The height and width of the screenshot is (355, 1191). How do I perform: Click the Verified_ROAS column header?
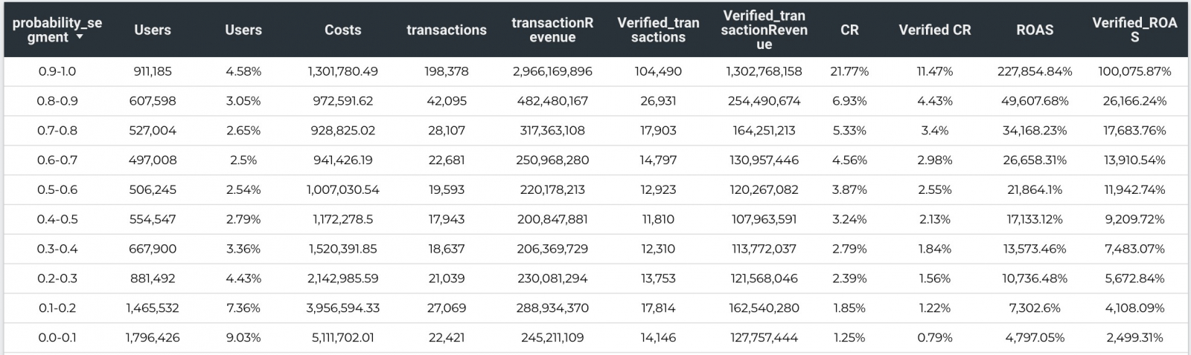pos(1134,30)
